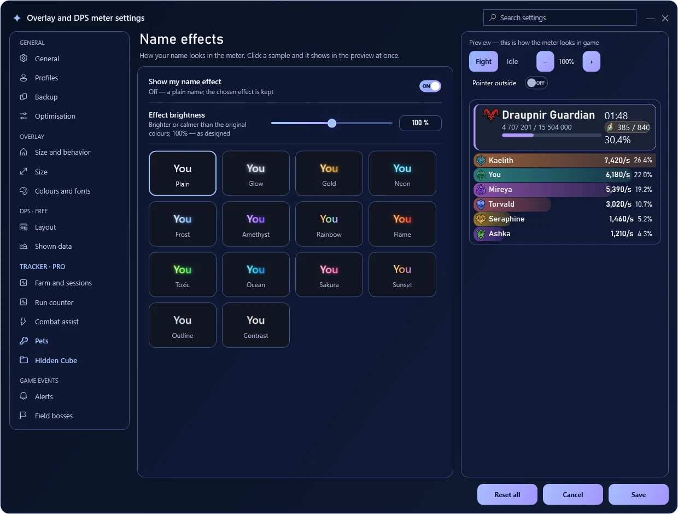Choose the Rainbow name effect

pyautogui.click(x=329, y=224)
